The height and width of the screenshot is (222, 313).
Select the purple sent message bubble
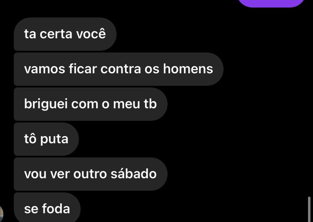click(x=272, y=3)
